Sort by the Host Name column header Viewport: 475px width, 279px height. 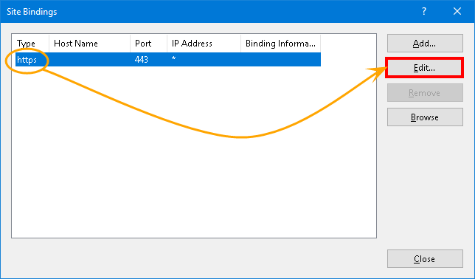(90, 44)
